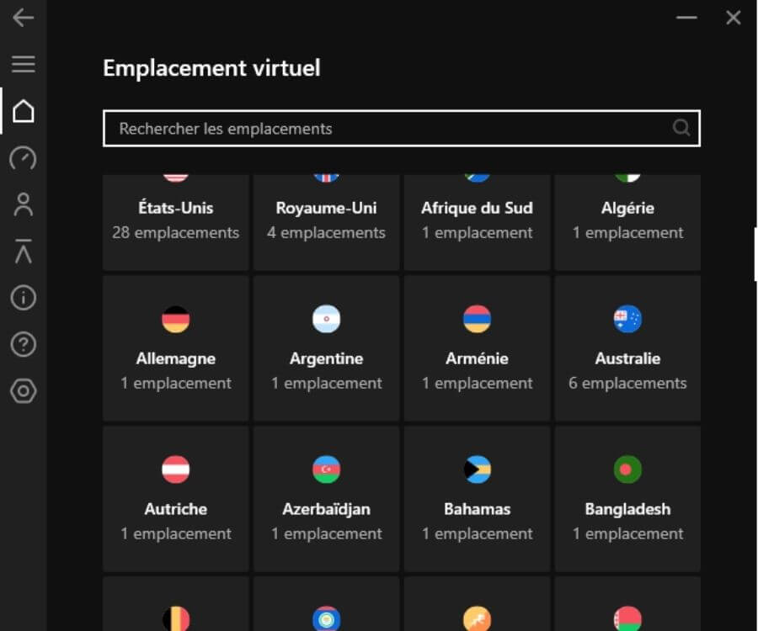
Task: Select the Australie label
Action: [627, 358]
